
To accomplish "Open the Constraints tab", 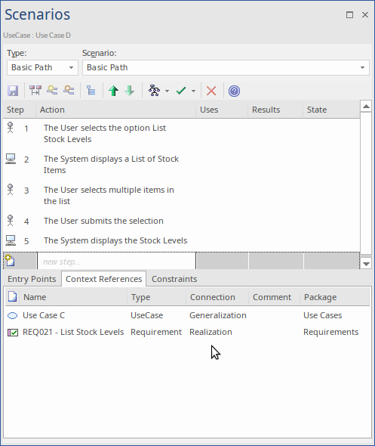I will click(174, 279).
